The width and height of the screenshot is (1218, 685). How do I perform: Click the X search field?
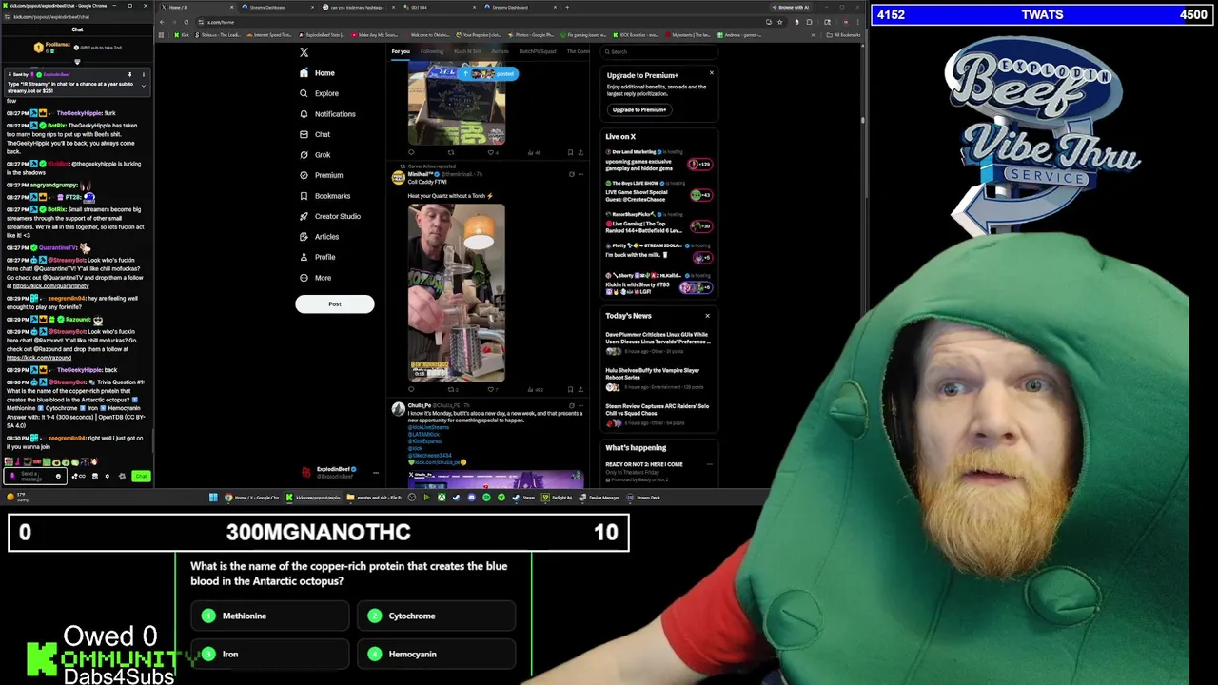(661, 51)
